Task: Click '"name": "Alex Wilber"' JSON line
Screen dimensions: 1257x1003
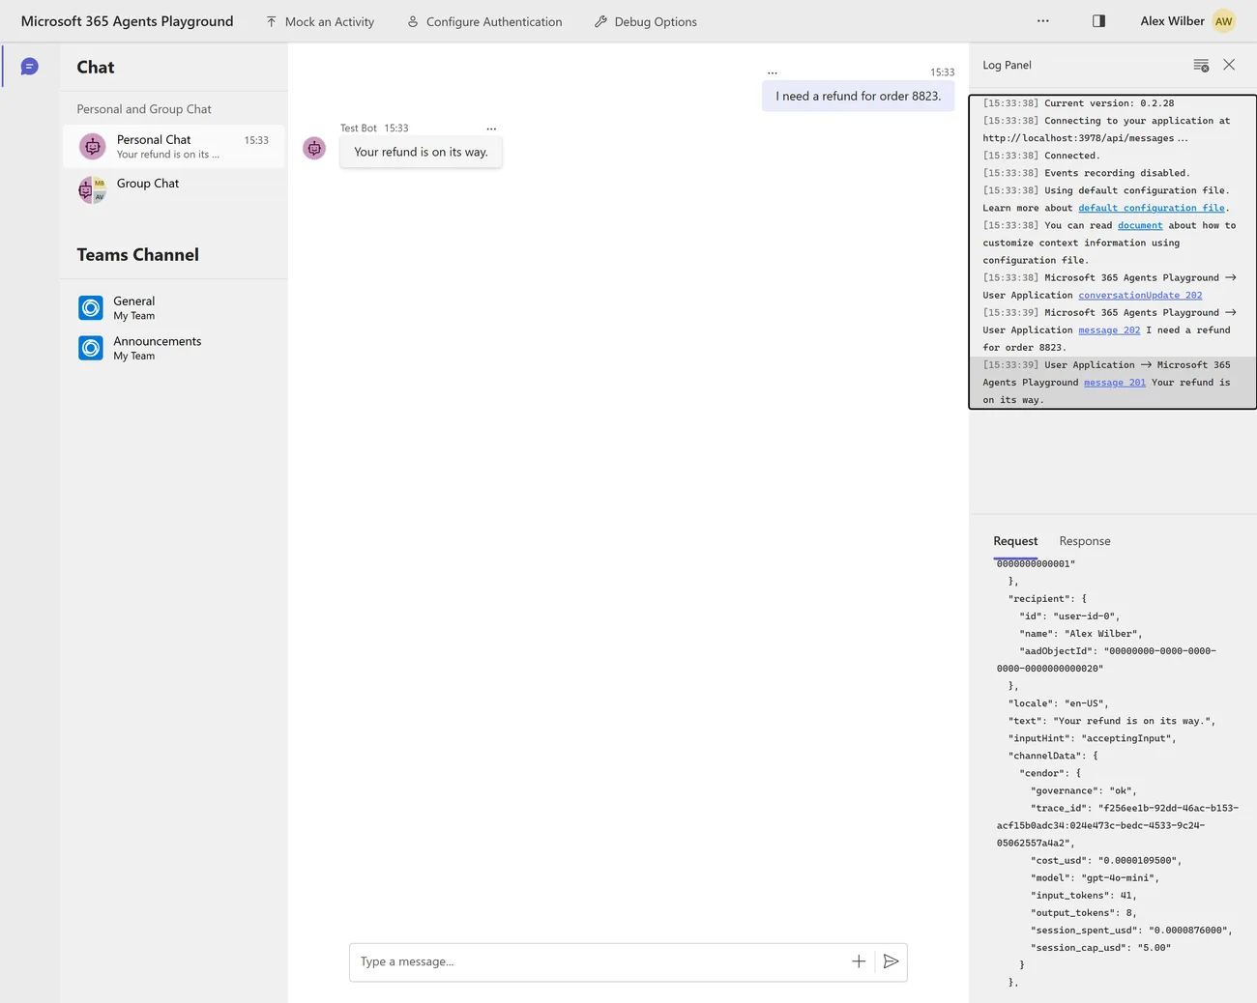Action: coord(1081,634)
